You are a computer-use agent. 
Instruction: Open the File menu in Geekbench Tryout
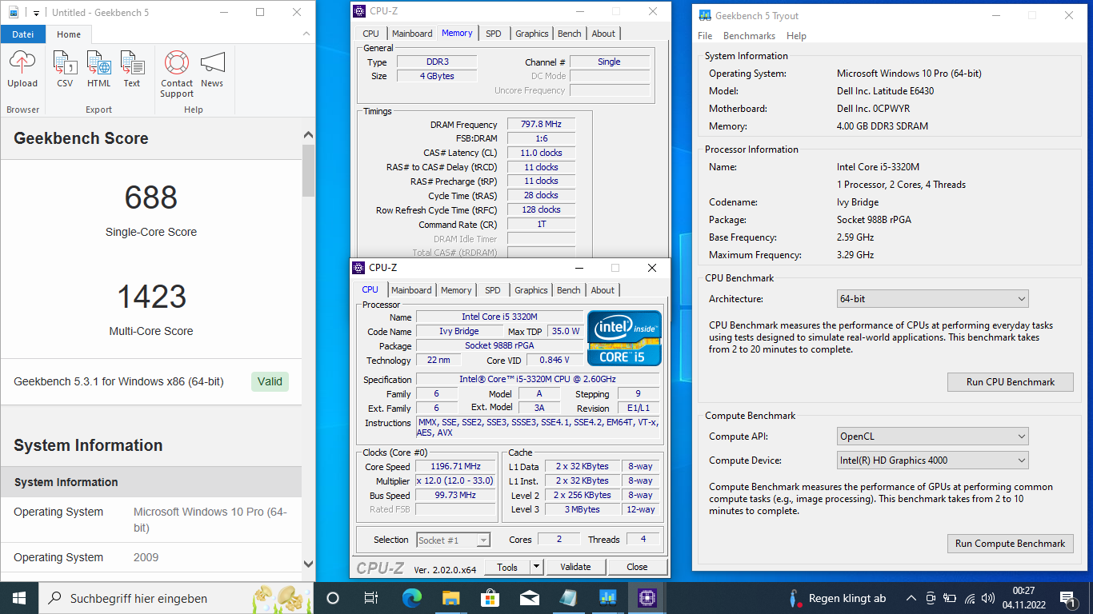705,36
